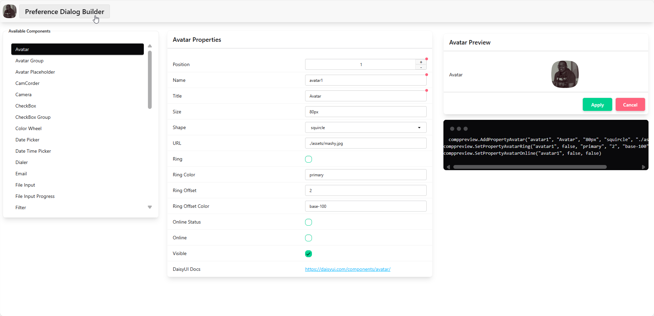Toggle the Online Status checkbox
This screenshot has width=654, height=316.
tap(309, 222)
